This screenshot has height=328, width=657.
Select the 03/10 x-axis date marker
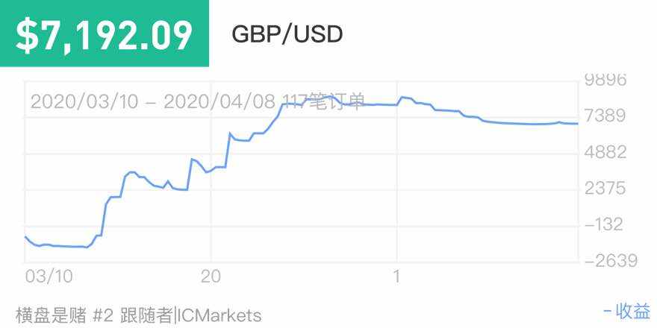[x=49, y=276]
